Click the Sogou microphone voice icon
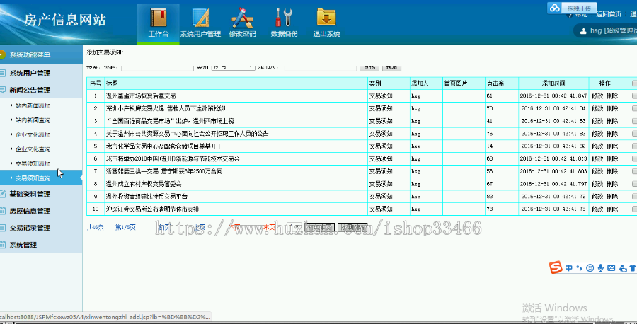 point(601,268)
